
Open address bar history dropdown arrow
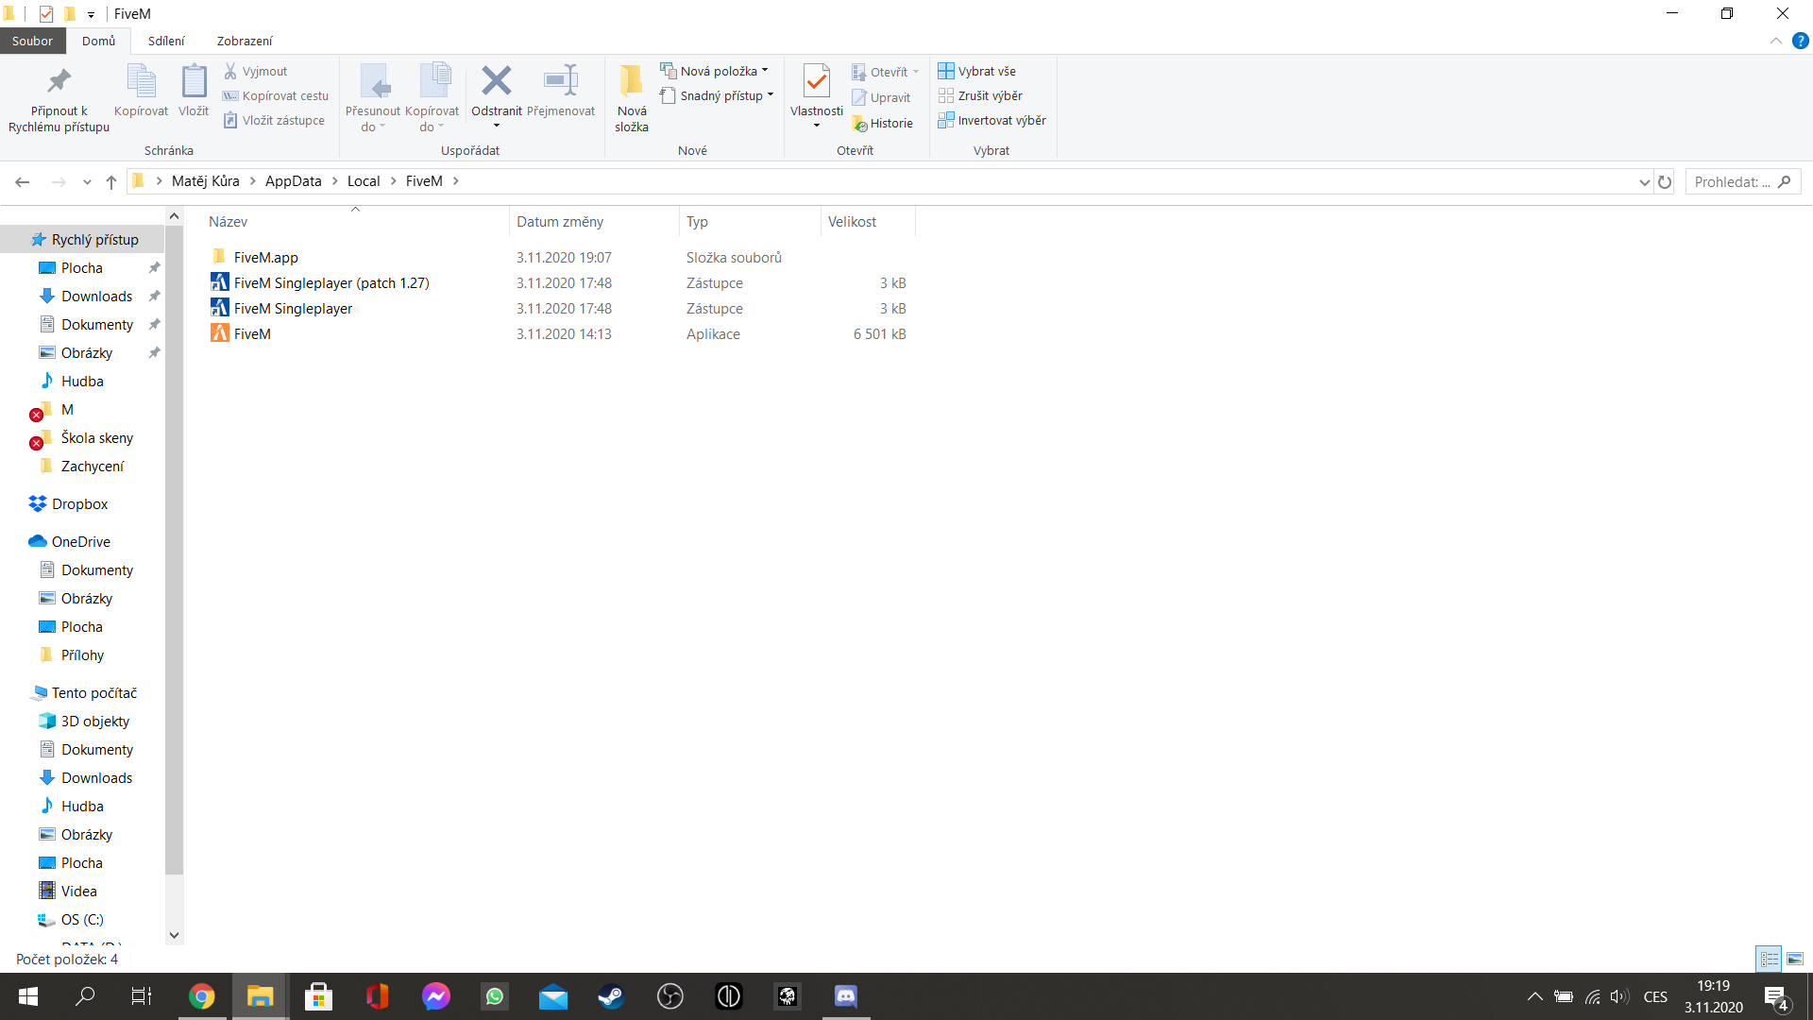click(1644, 182)
